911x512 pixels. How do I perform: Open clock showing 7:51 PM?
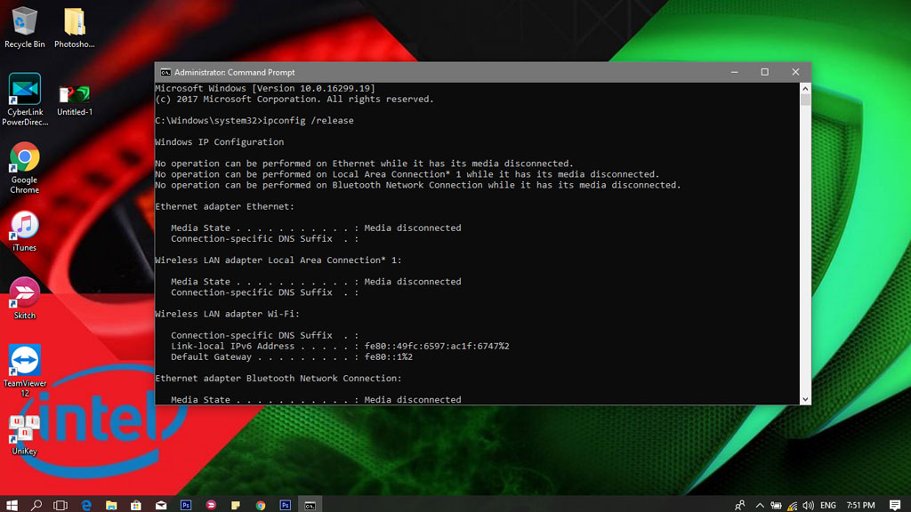(x=860, y=505)
